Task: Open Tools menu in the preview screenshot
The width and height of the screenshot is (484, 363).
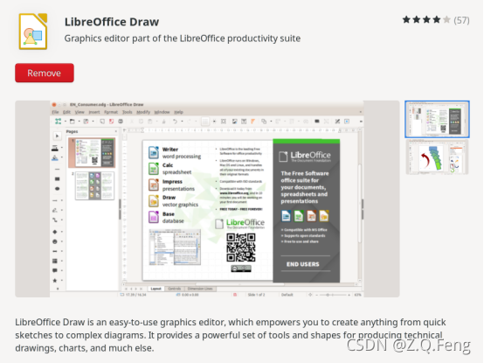Action: pyautogui.click(x=128, y=112)
